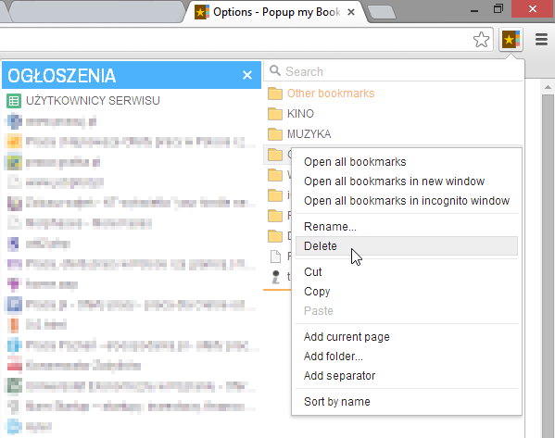Close the Options - Popup my Bookmarks tab
The image size is (555, 438).
[x=351, y=12]
